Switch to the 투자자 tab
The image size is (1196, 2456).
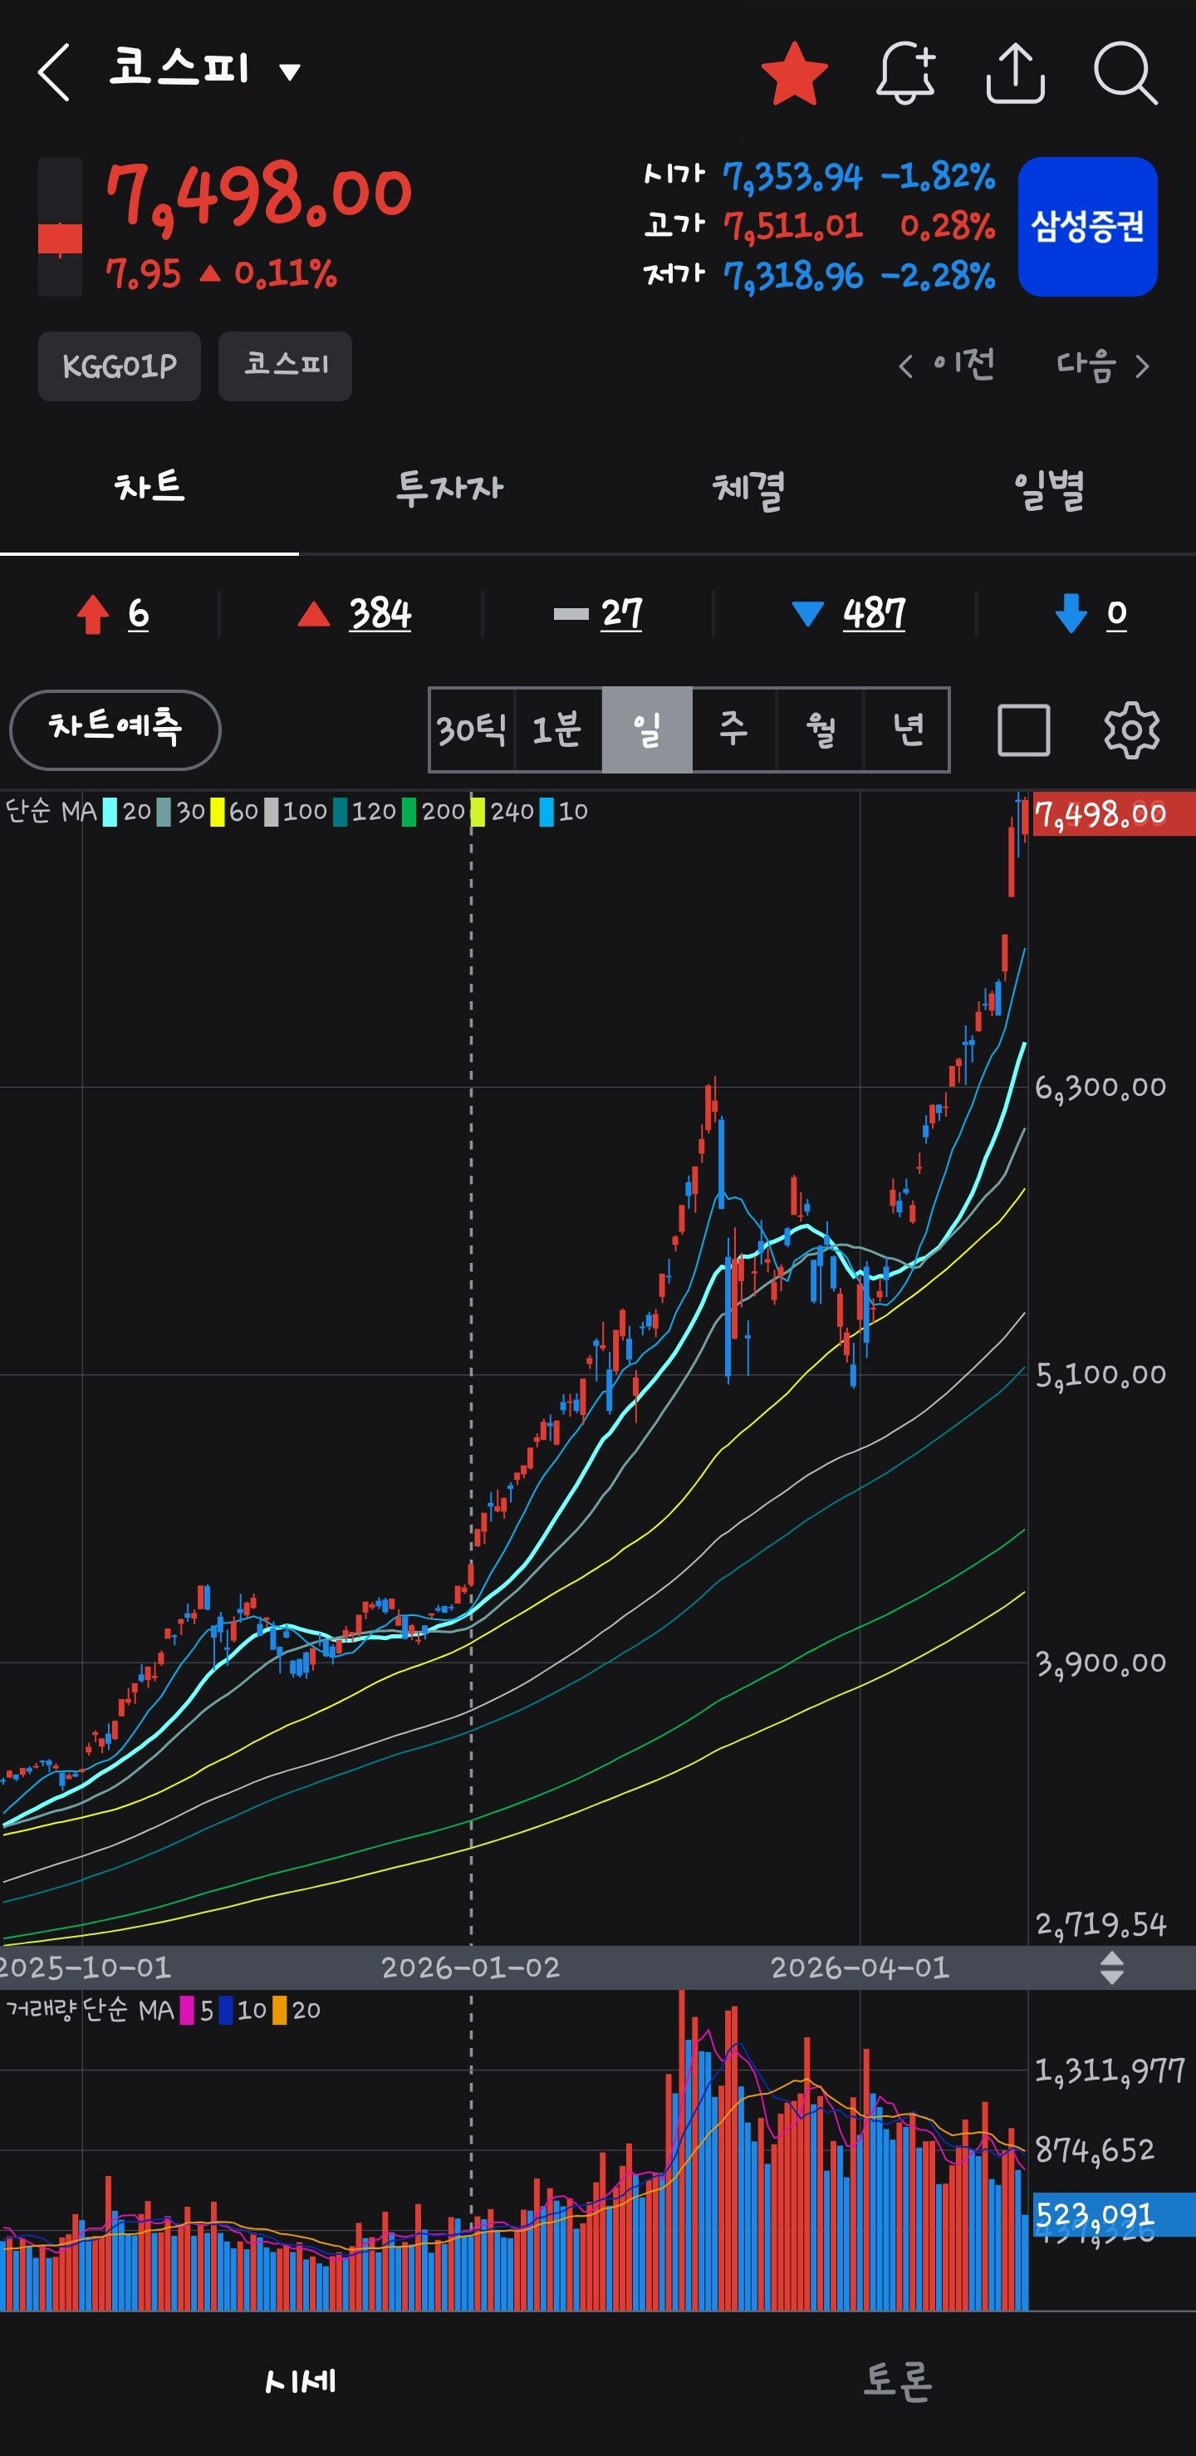448,489
